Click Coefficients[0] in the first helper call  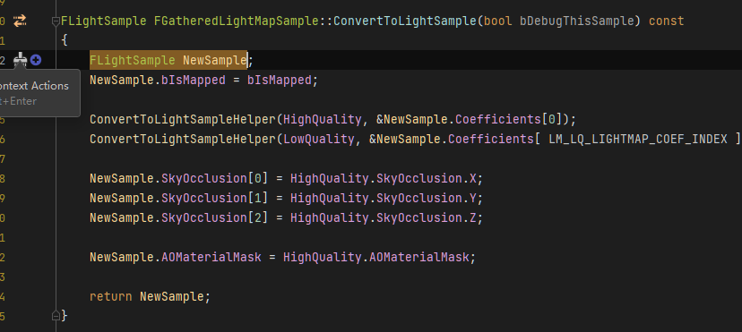[509, 119]
